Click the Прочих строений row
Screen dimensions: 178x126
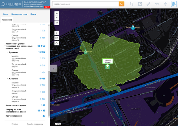point(26,116)
